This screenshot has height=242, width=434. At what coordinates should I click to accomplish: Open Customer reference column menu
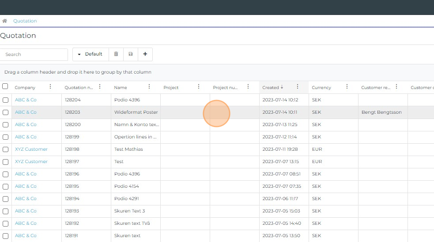(396, 87)
